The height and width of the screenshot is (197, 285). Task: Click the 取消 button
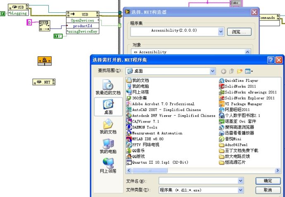click(268, 190)
